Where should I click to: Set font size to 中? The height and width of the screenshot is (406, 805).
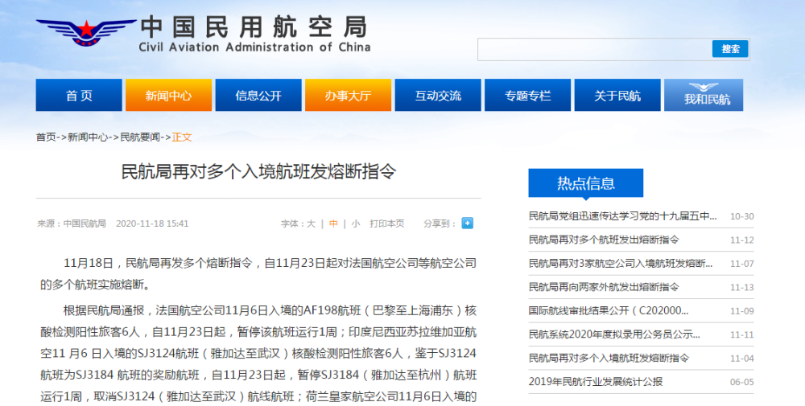pyautogui.click(x=333, y=224)
